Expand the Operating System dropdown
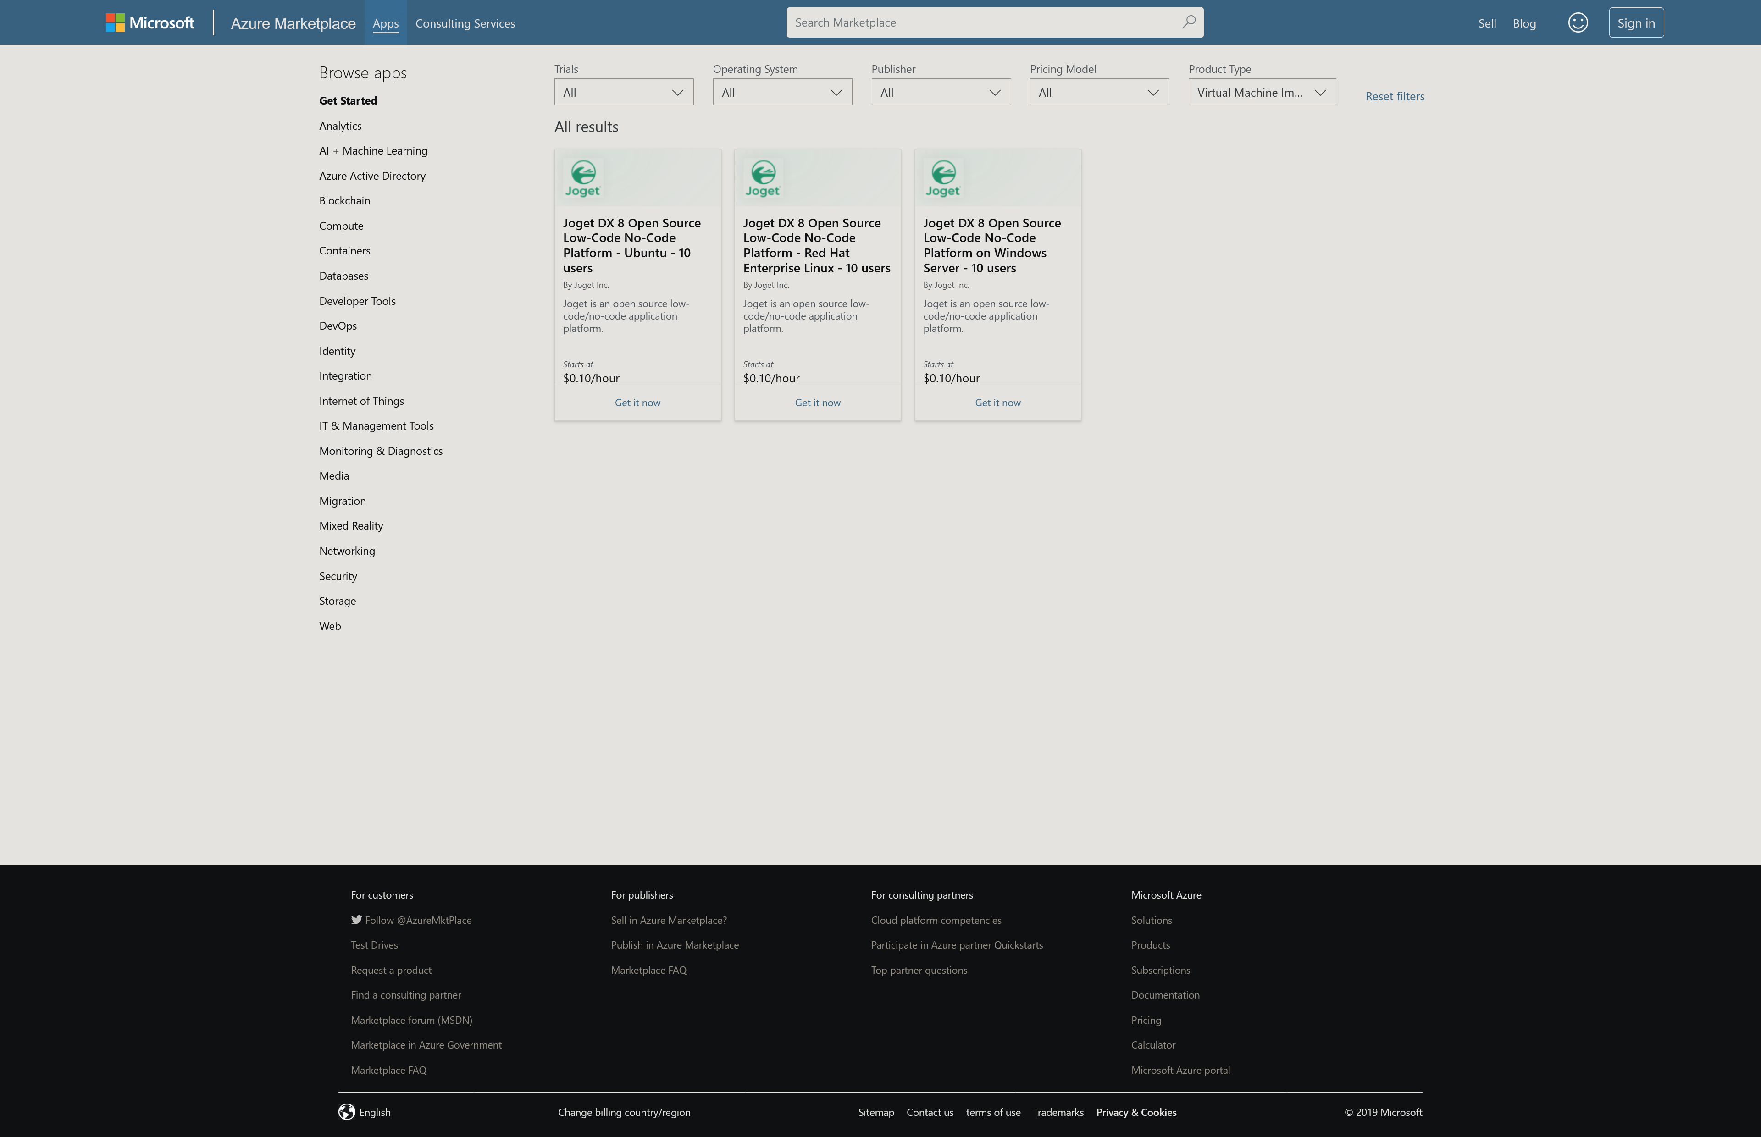 pyautogui.click(x=782, y=92)
